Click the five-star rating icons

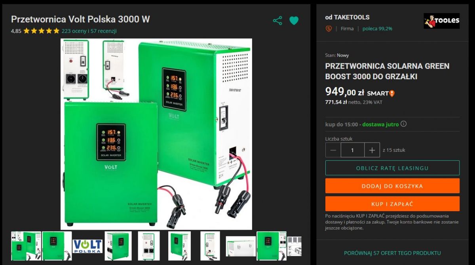41,31
